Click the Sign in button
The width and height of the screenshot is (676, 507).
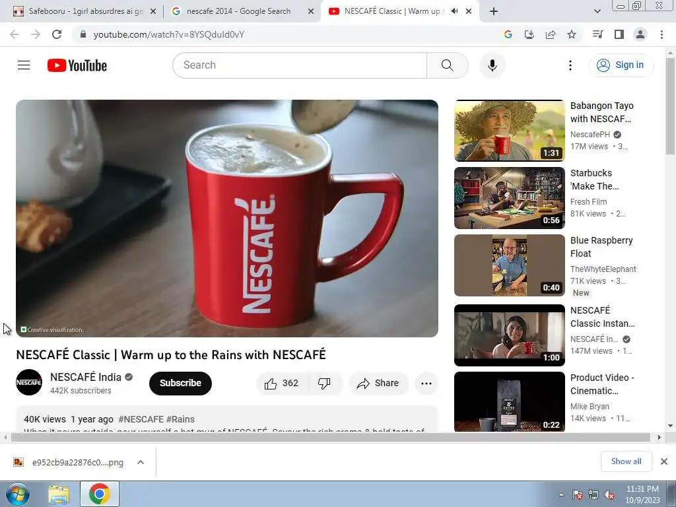pyautogui.click(x=621, y=65)
